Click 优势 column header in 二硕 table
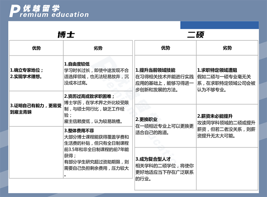 click(166, 48)
